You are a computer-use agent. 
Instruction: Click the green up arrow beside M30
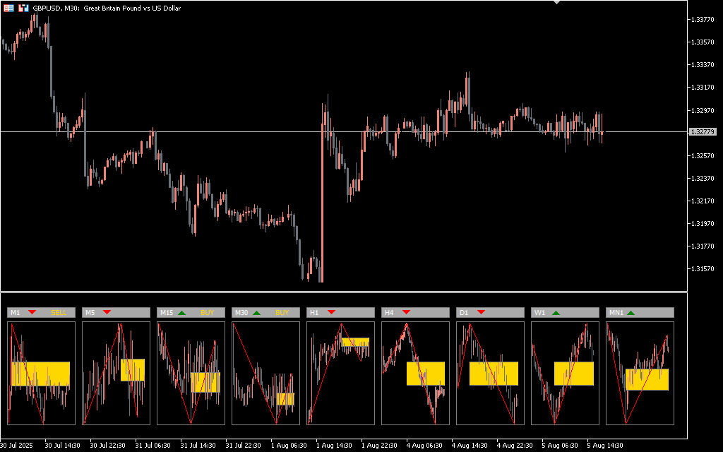pos(256,312)
